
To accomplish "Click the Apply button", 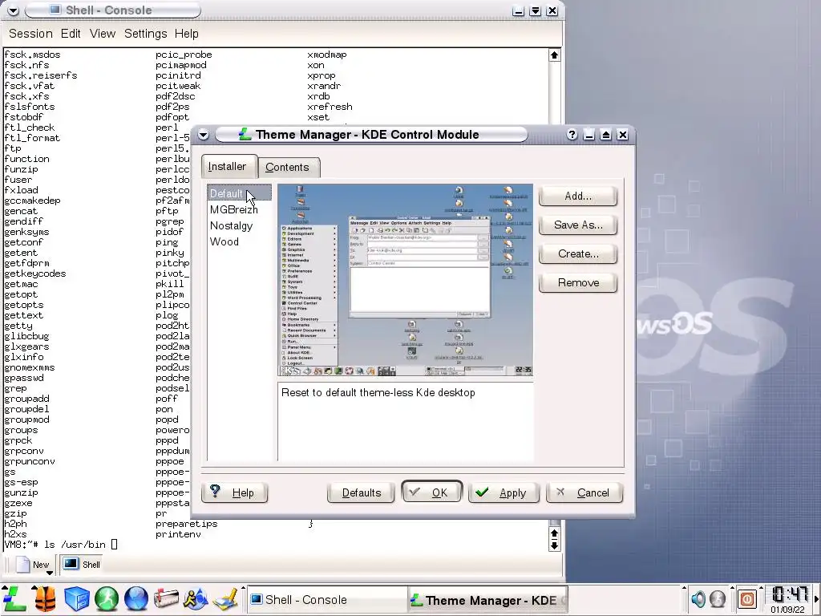I will [504, 492].
